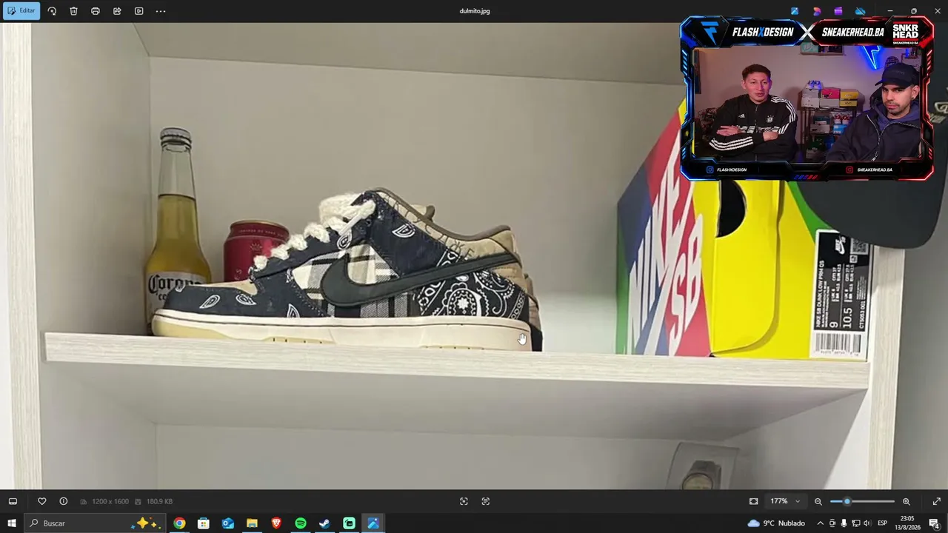
Task: Open Steam from the taskbar
Action: coord(324,523)
